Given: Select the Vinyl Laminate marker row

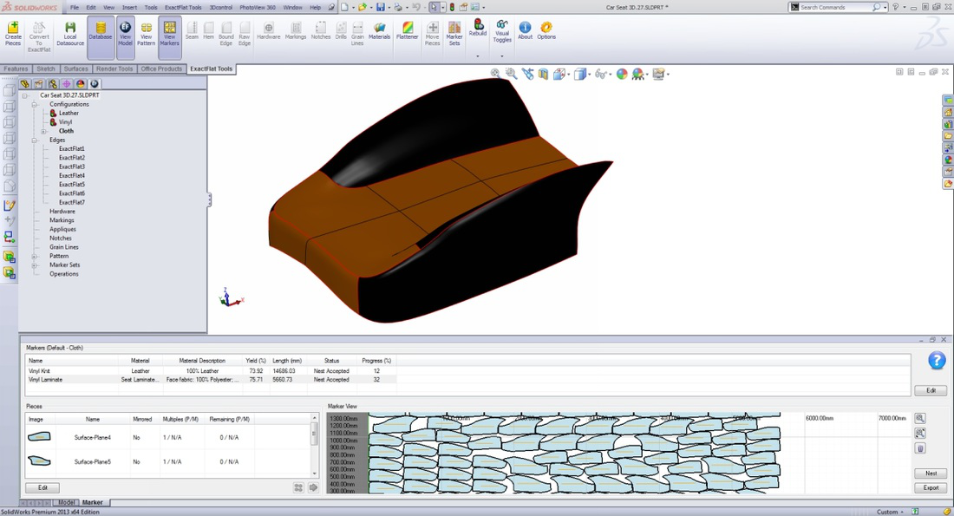Looking at the screenshot, I should (45, 380).
